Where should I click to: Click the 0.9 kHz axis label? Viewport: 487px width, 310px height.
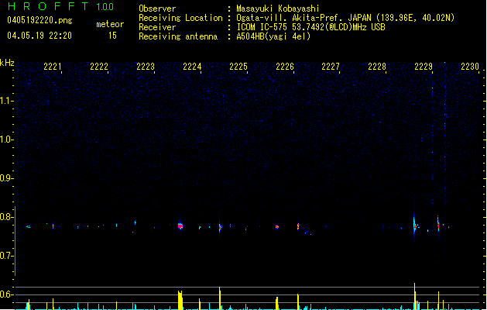pyautogui.click(x=6, y=178)
